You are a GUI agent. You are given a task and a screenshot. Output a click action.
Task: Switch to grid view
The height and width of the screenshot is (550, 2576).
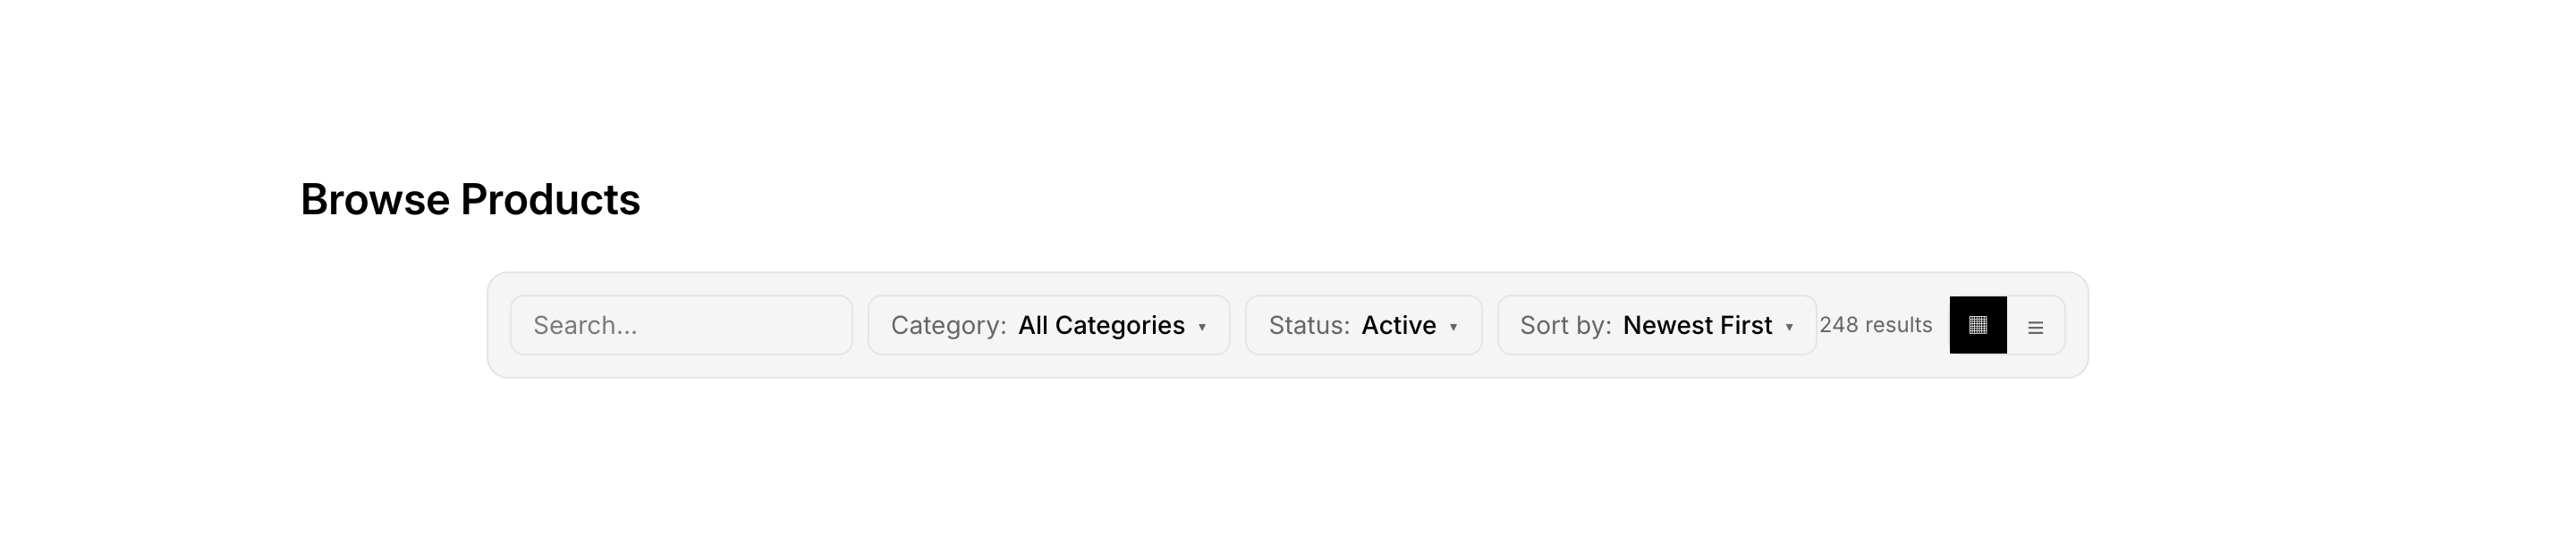pyautogui.click(x=1977, y=325)
